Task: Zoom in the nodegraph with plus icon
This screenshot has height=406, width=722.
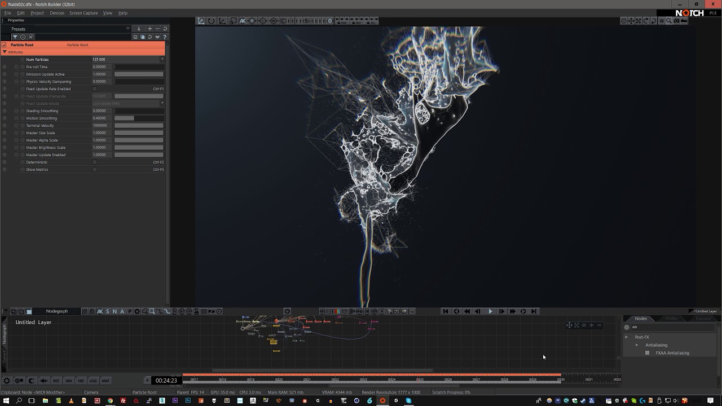Action: click(591, 325)
